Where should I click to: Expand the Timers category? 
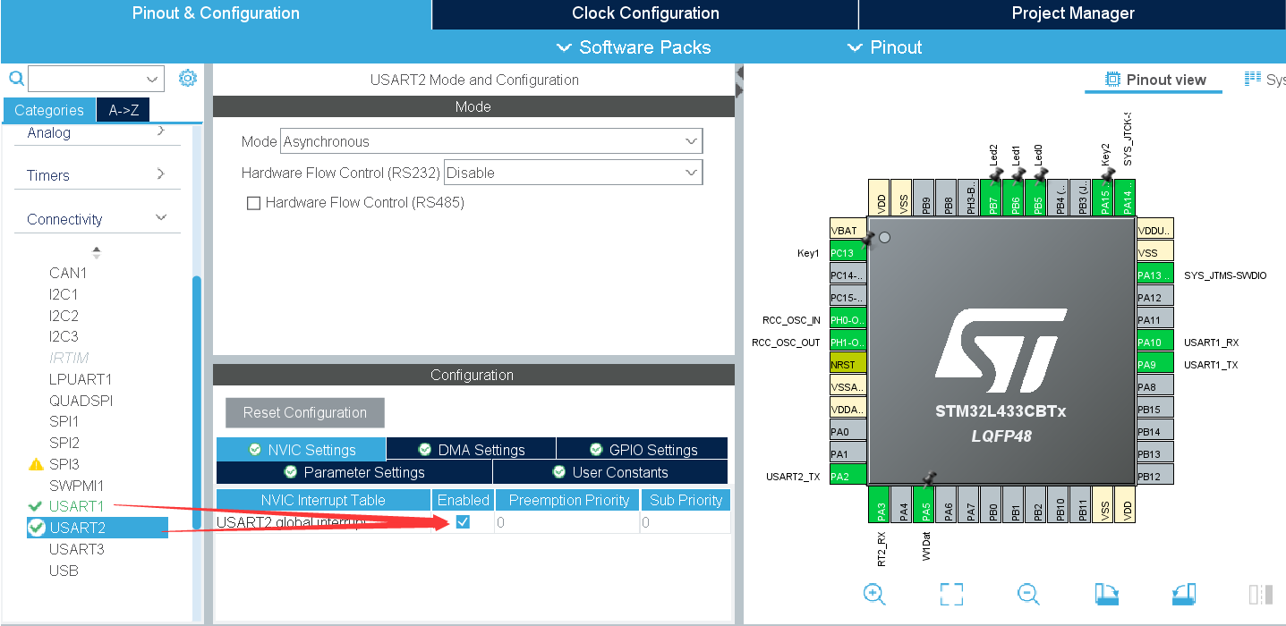point(97,175)
